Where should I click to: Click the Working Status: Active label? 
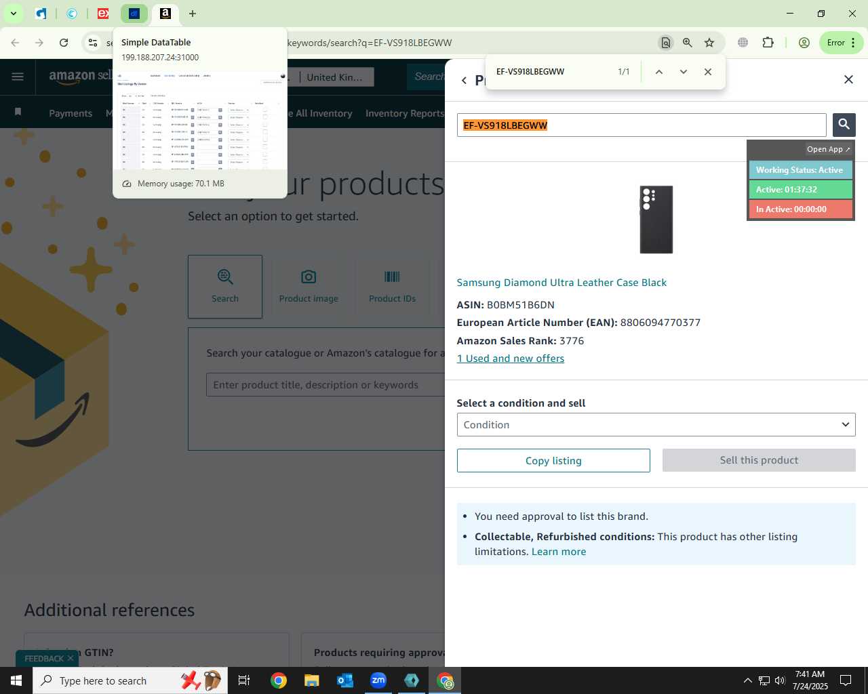pyautogui.click(x=800, y=170)
